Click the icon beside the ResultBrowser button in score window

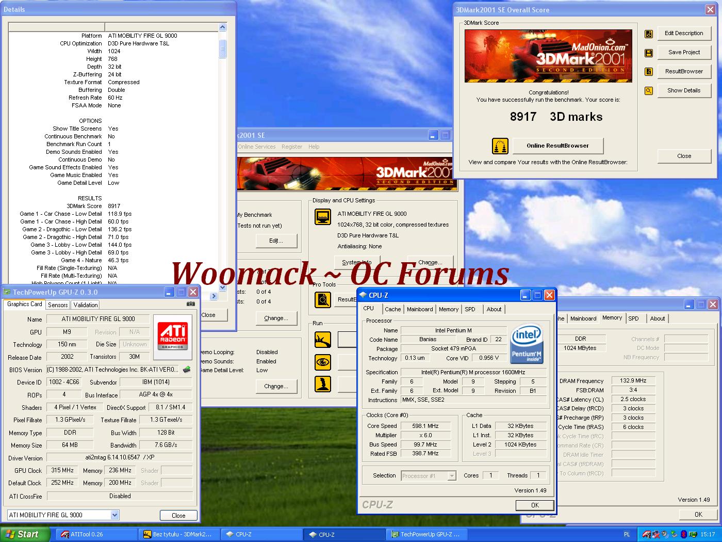(x=649, y=72)
